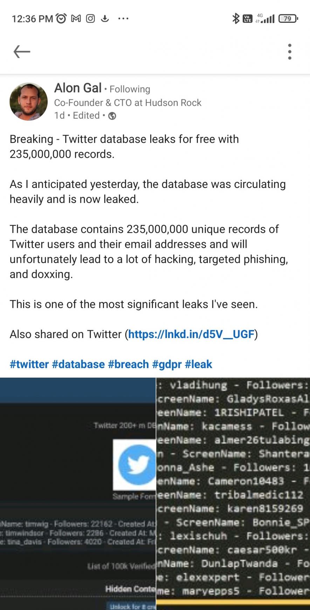The width and height of the screenshot is (310, 610).
Task: Expand the notification shade ellipsis menu
Action: tap(123, 19)
